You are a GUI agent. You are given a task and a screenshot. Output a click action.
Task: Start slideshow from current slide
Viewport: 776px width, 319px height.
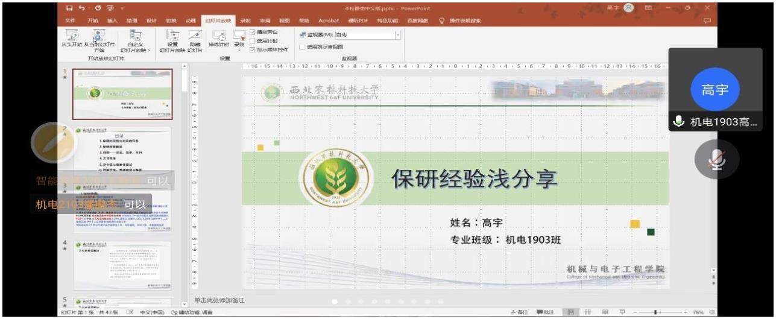[99, 39]
